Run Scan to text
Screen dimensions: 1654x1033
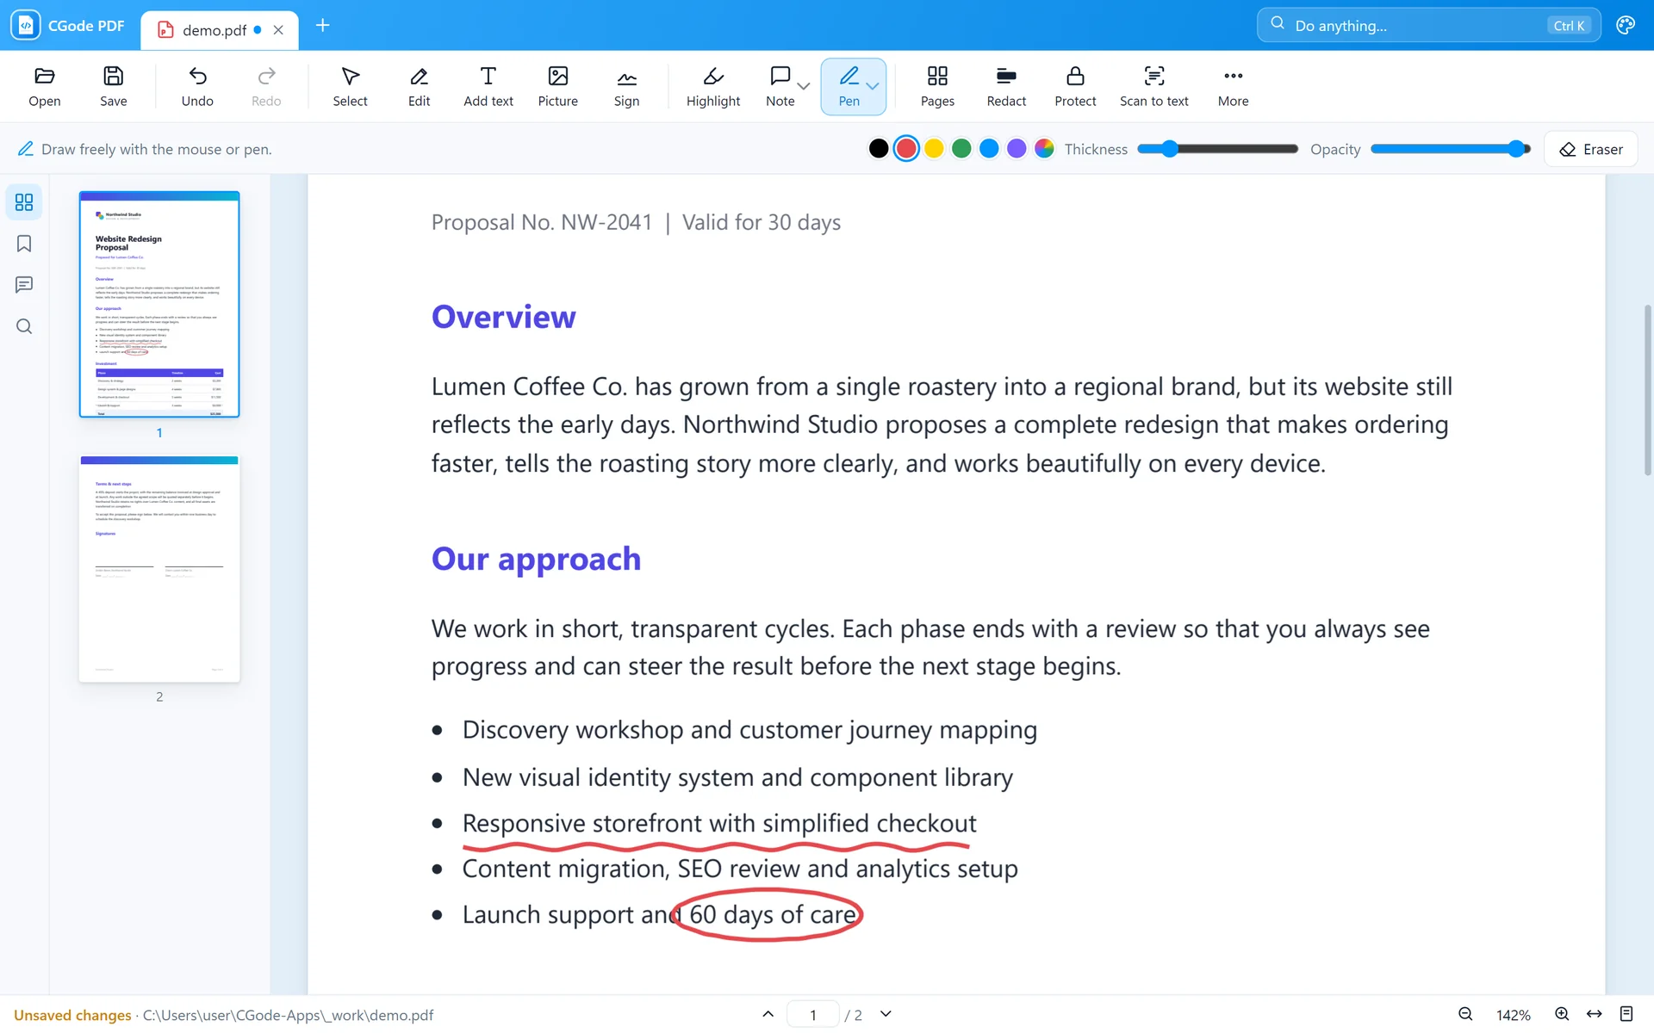(x=1153, y=86)
